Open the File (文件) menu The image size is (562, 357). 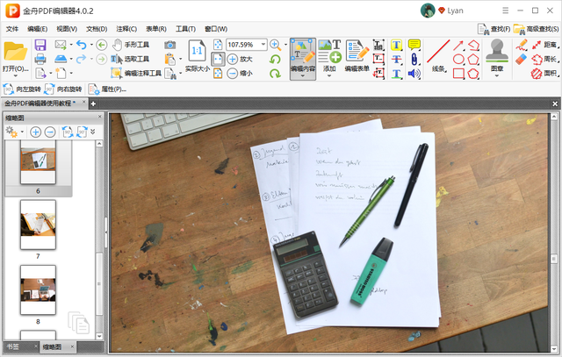click(x=12, y=29)
